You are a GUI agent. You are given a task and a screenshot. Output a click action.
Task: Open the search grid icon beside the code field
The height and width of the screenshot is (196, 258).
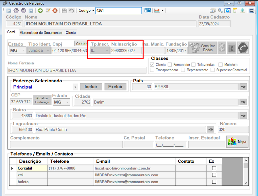147,11
